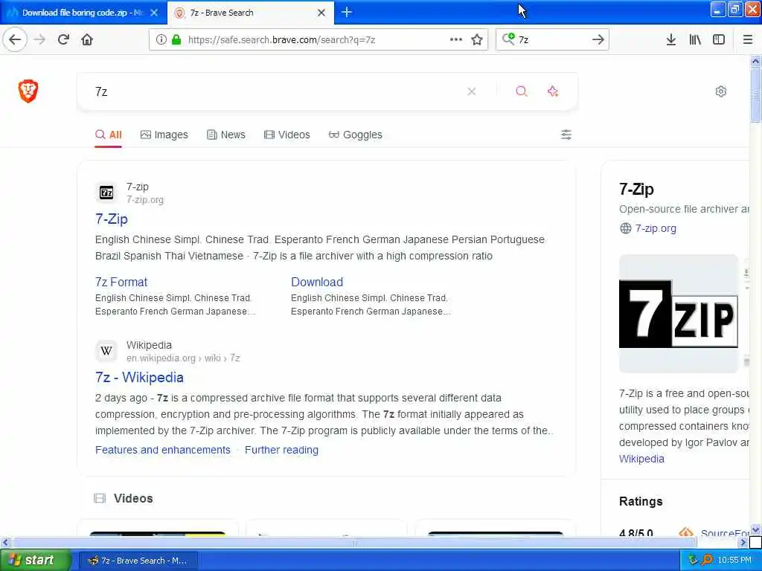Show site information icon in address bar

click(x=161, y=39)
